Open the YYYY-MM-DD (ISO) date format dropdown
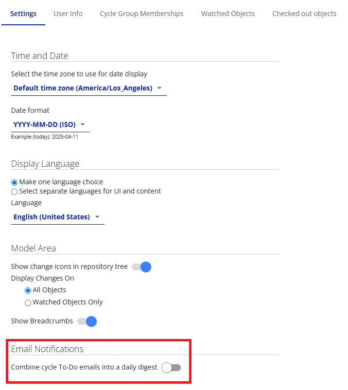 point(50,124)
